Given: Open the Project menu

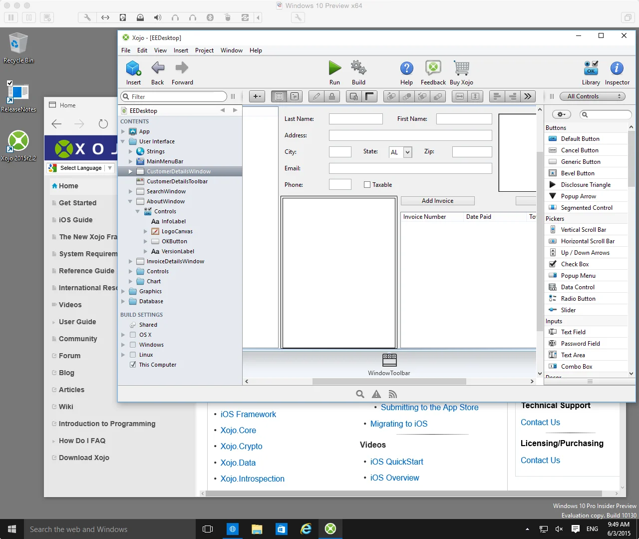Looking at the screenshot, I should click(204, 50).
